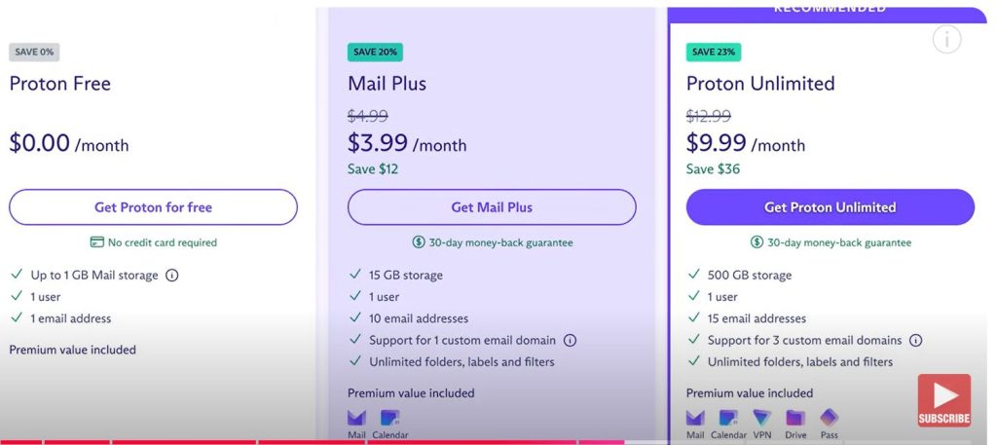Click info icon next to 1 custom email domain
Image resolution: width=997 pixels, height=445 pixels.
click(571, 341)
